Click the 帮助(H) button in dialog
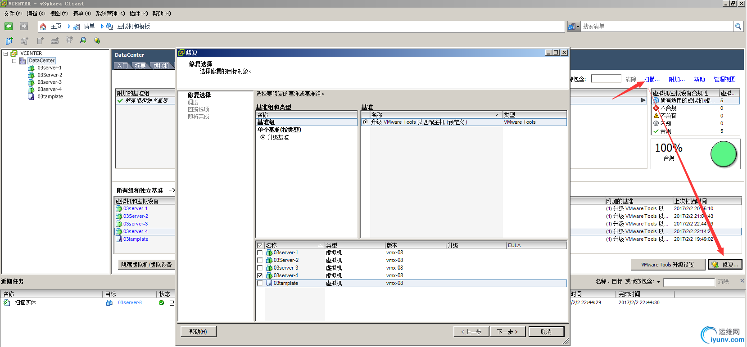This screenshot has width=747, height=347. coord(198,332)
